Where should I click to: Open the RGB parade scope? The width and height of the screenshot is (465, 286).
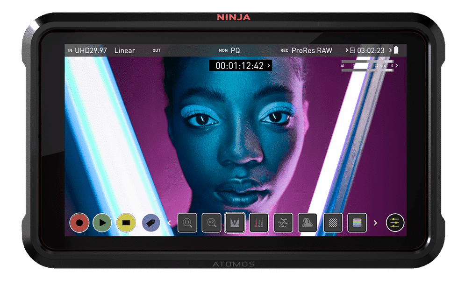pos(259,223)
